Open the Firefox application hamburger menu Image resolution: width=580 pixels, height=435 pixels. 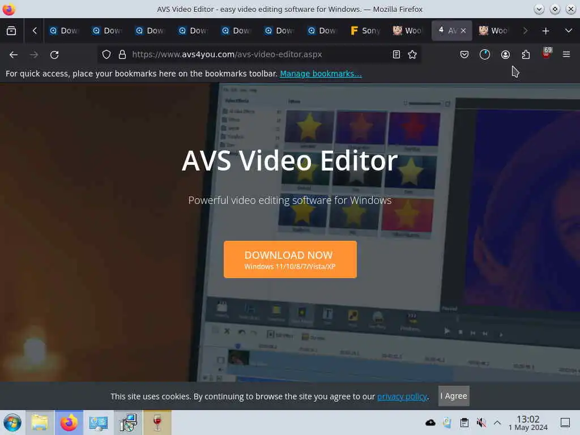pos(566,55)
